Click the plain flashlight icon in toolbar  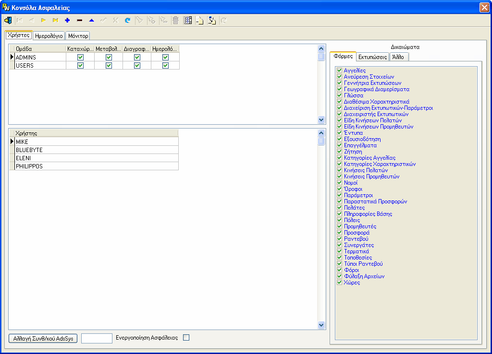tap(139, 20)
